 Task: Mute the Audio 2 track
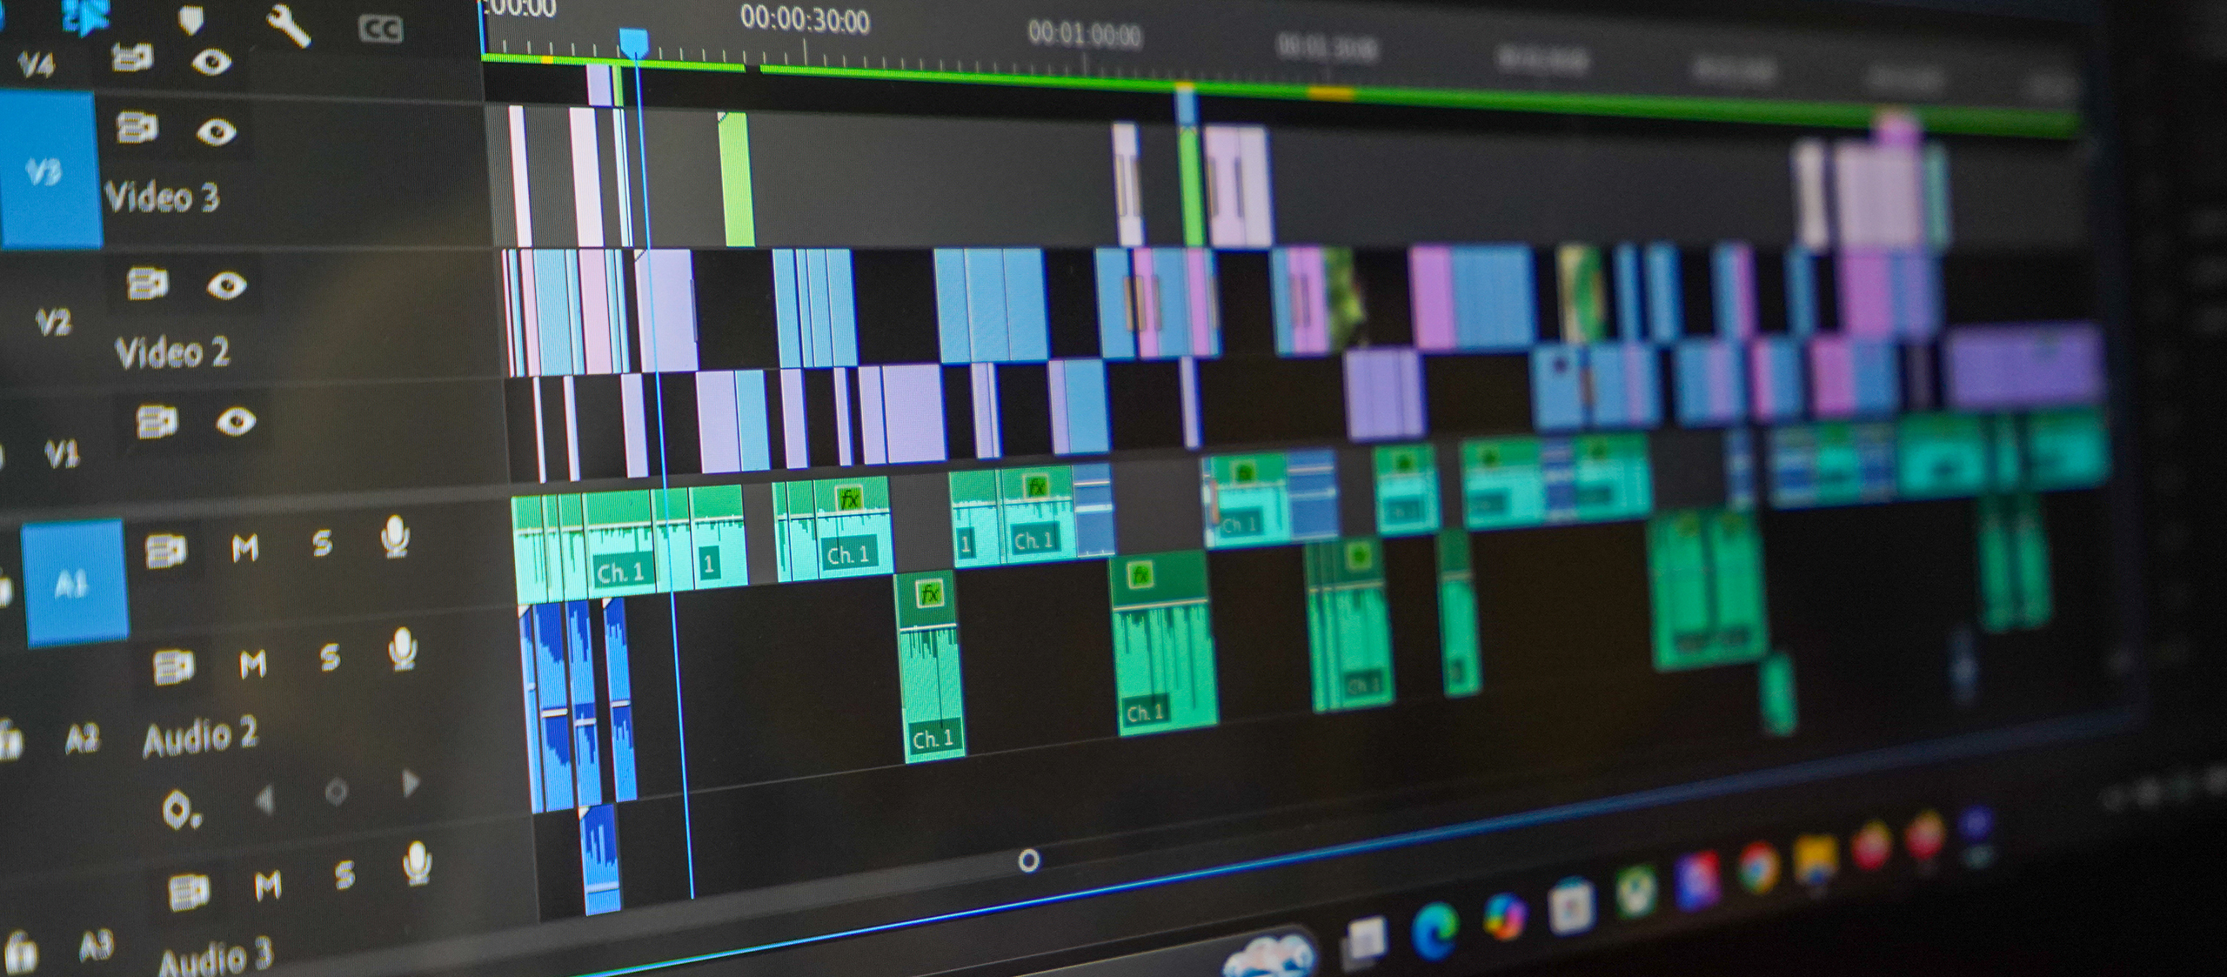pyautogui.click(x=252, y=664)
